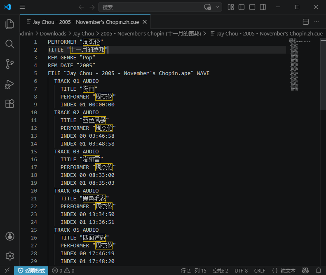Toggle the bottom panel layout button
326x275 pixels.
pos(252,7)
